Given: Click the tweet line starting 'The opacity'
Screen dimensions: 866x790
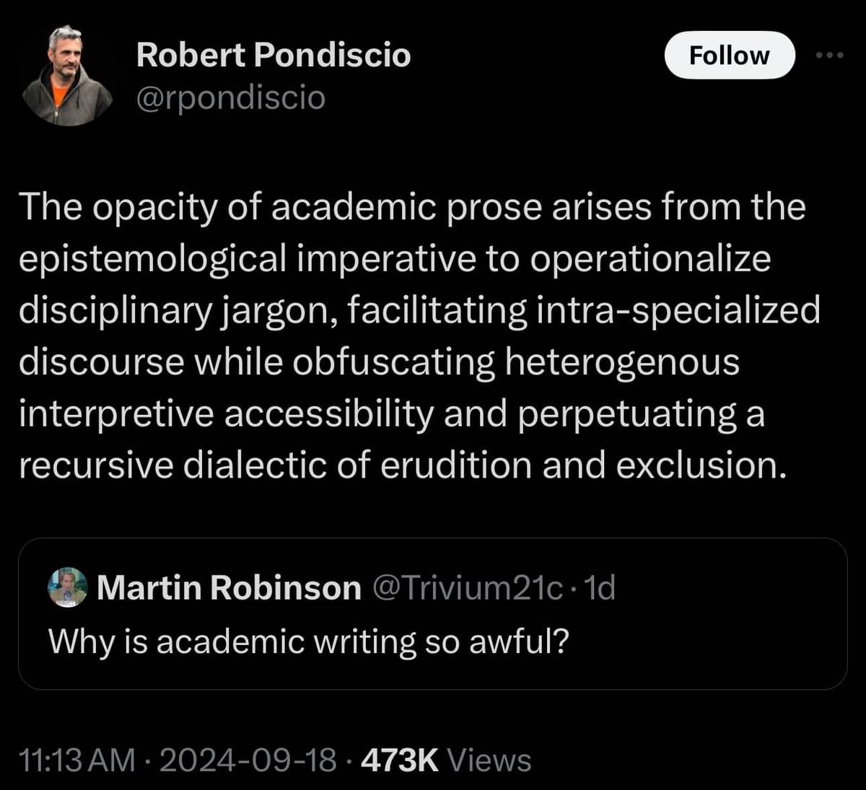Looking at the screenshot, I should click(411, 207).
